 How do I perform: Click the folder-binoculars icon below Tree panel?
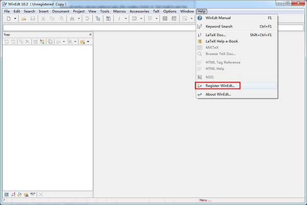tap(26, 194)
